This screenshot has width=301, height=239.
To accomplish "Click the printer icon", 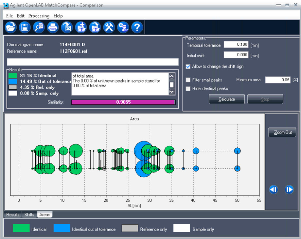I will point(53,27).
